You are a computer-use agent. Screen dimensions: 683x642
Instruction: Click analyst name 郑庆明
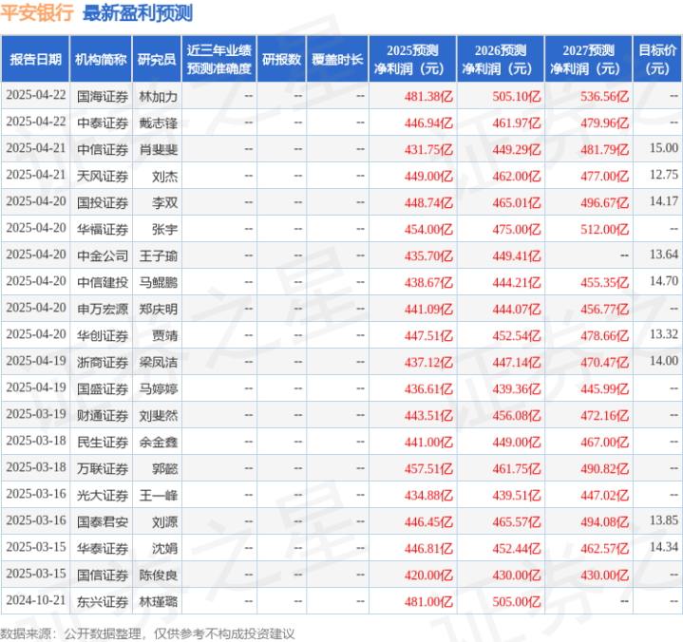point(158,310)
